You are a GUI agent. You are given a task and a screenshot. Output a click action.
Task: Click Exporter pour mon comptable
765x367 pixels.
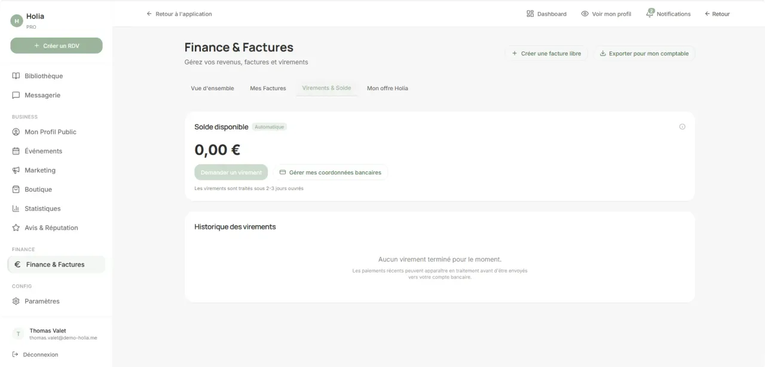[x=644, y=53]
